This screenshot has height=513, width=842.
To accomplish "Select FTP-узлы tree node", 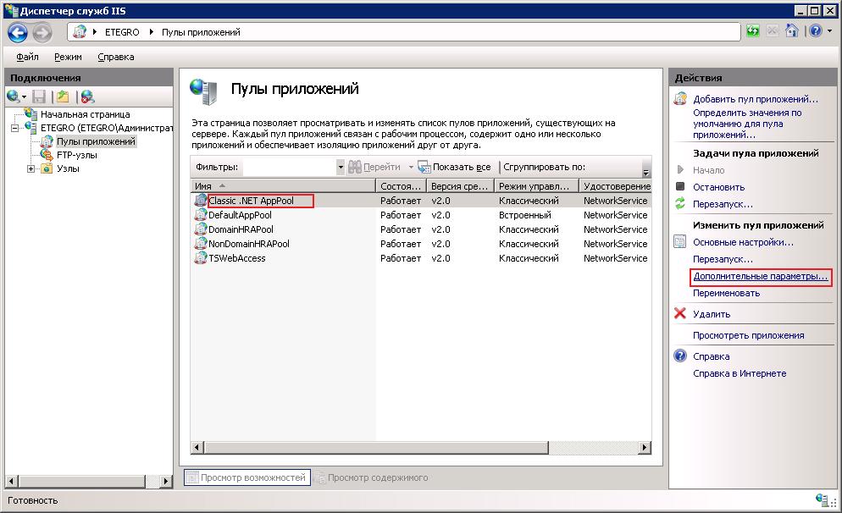I will (77, 155).
